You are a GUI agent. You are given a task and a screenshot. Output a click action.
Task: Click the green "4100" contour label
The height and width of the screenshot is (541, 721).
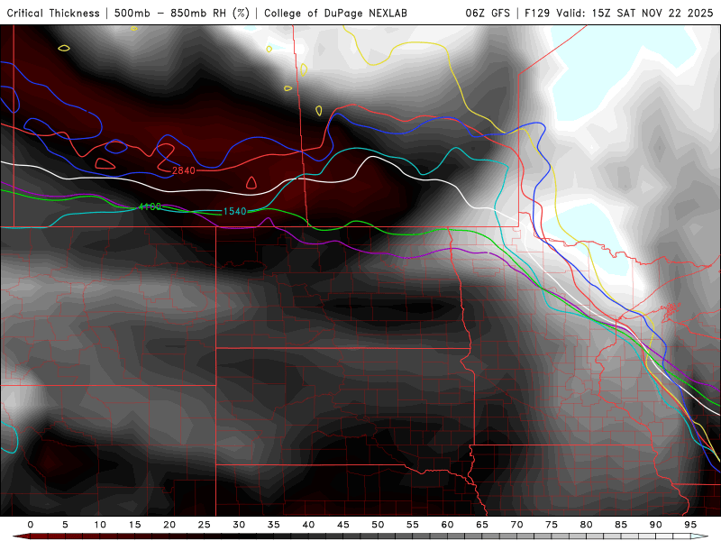click(x=150, y=206)
